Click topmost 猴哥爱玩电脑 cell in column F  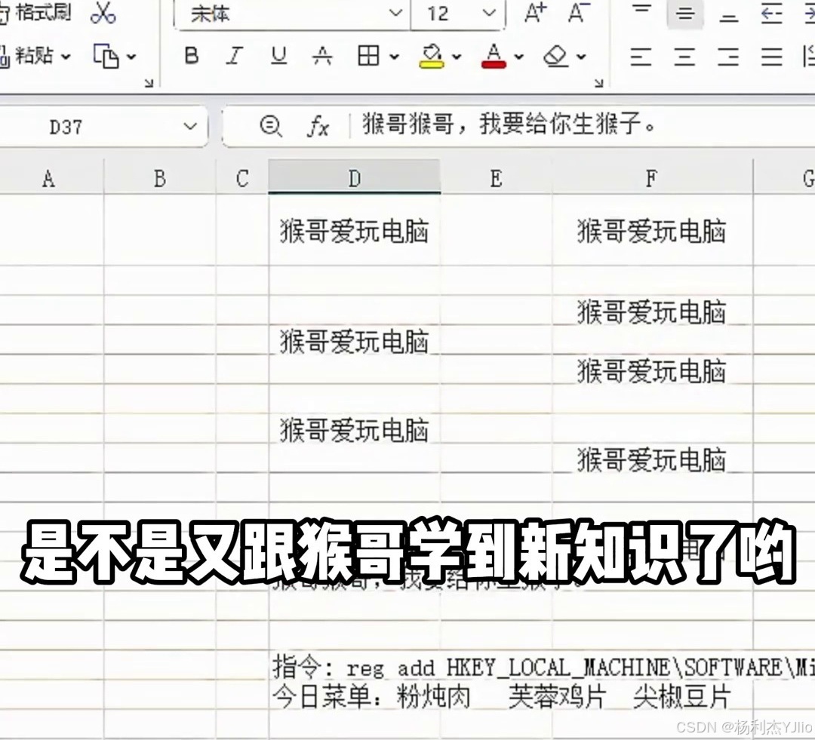652,232
